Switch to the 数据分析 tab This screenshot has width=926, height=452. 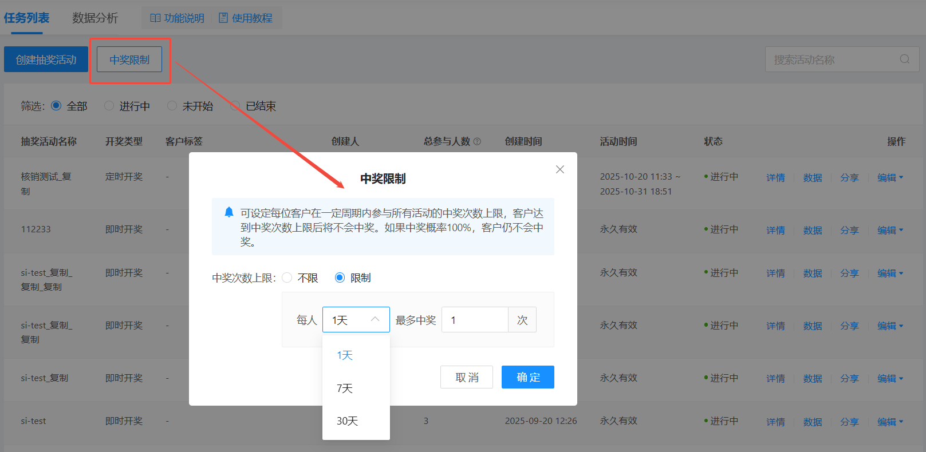click(95, 18)
